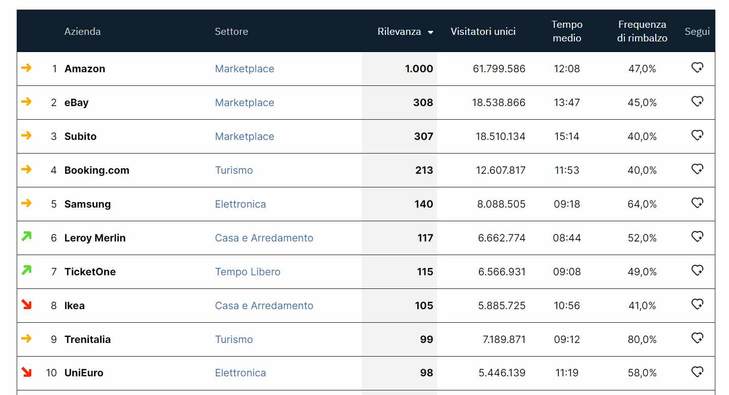Select Ikea's unique visitors value 5.885.725
729x395 pixels.
coord(502,306)
